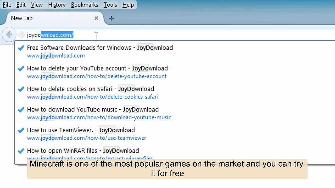Select suggestion How to download YouTube music
This screenshot has width=335, height=188.
(93, 110)
